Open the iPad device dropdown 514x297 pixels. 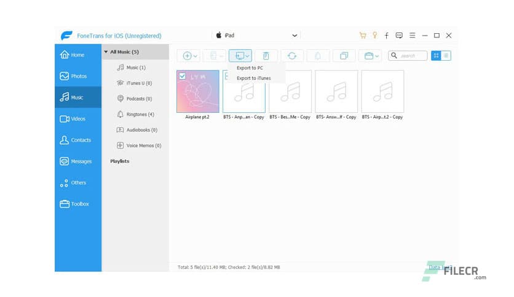point(295,36)
